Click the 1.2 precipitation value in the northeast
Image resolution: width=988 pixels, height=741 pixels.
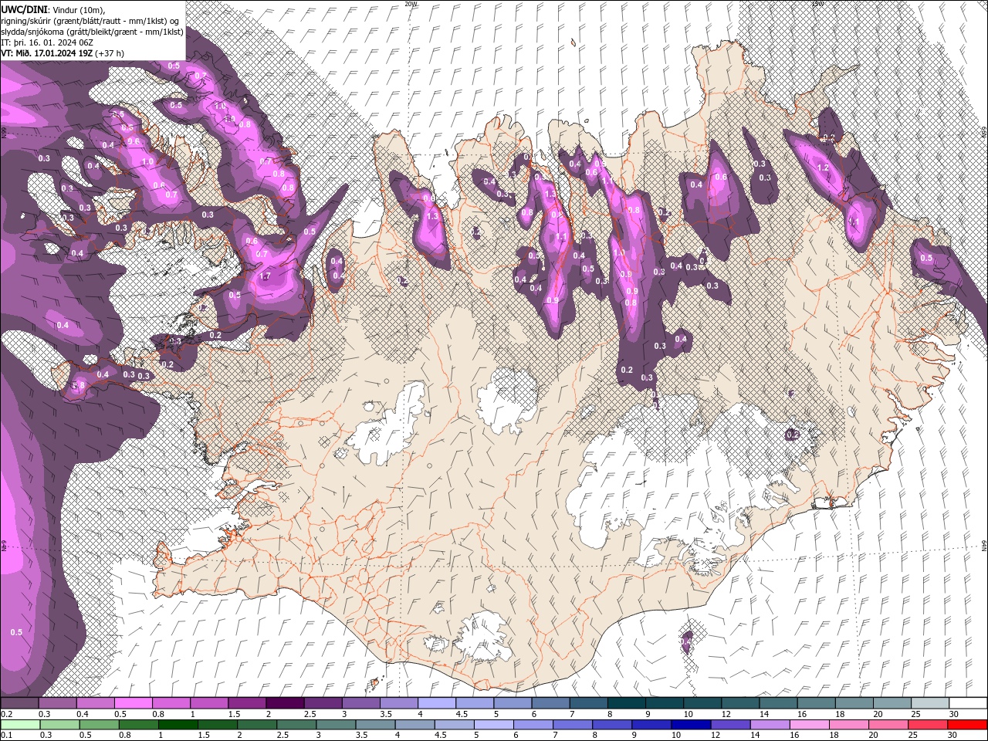[x=823, y=167]
